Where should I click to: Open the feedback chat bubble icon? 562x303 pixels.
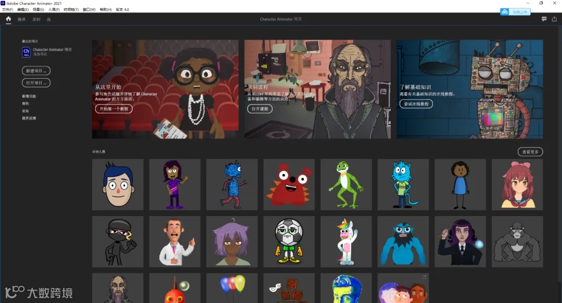point(544,19)
